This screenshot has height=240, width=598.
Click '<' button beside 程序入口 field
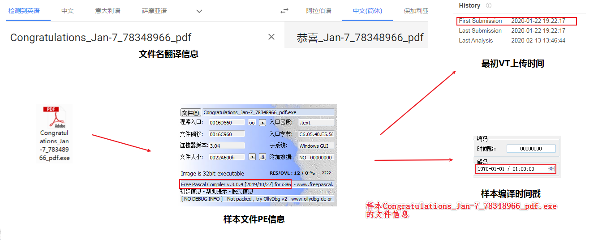click(x=262, y=123)
